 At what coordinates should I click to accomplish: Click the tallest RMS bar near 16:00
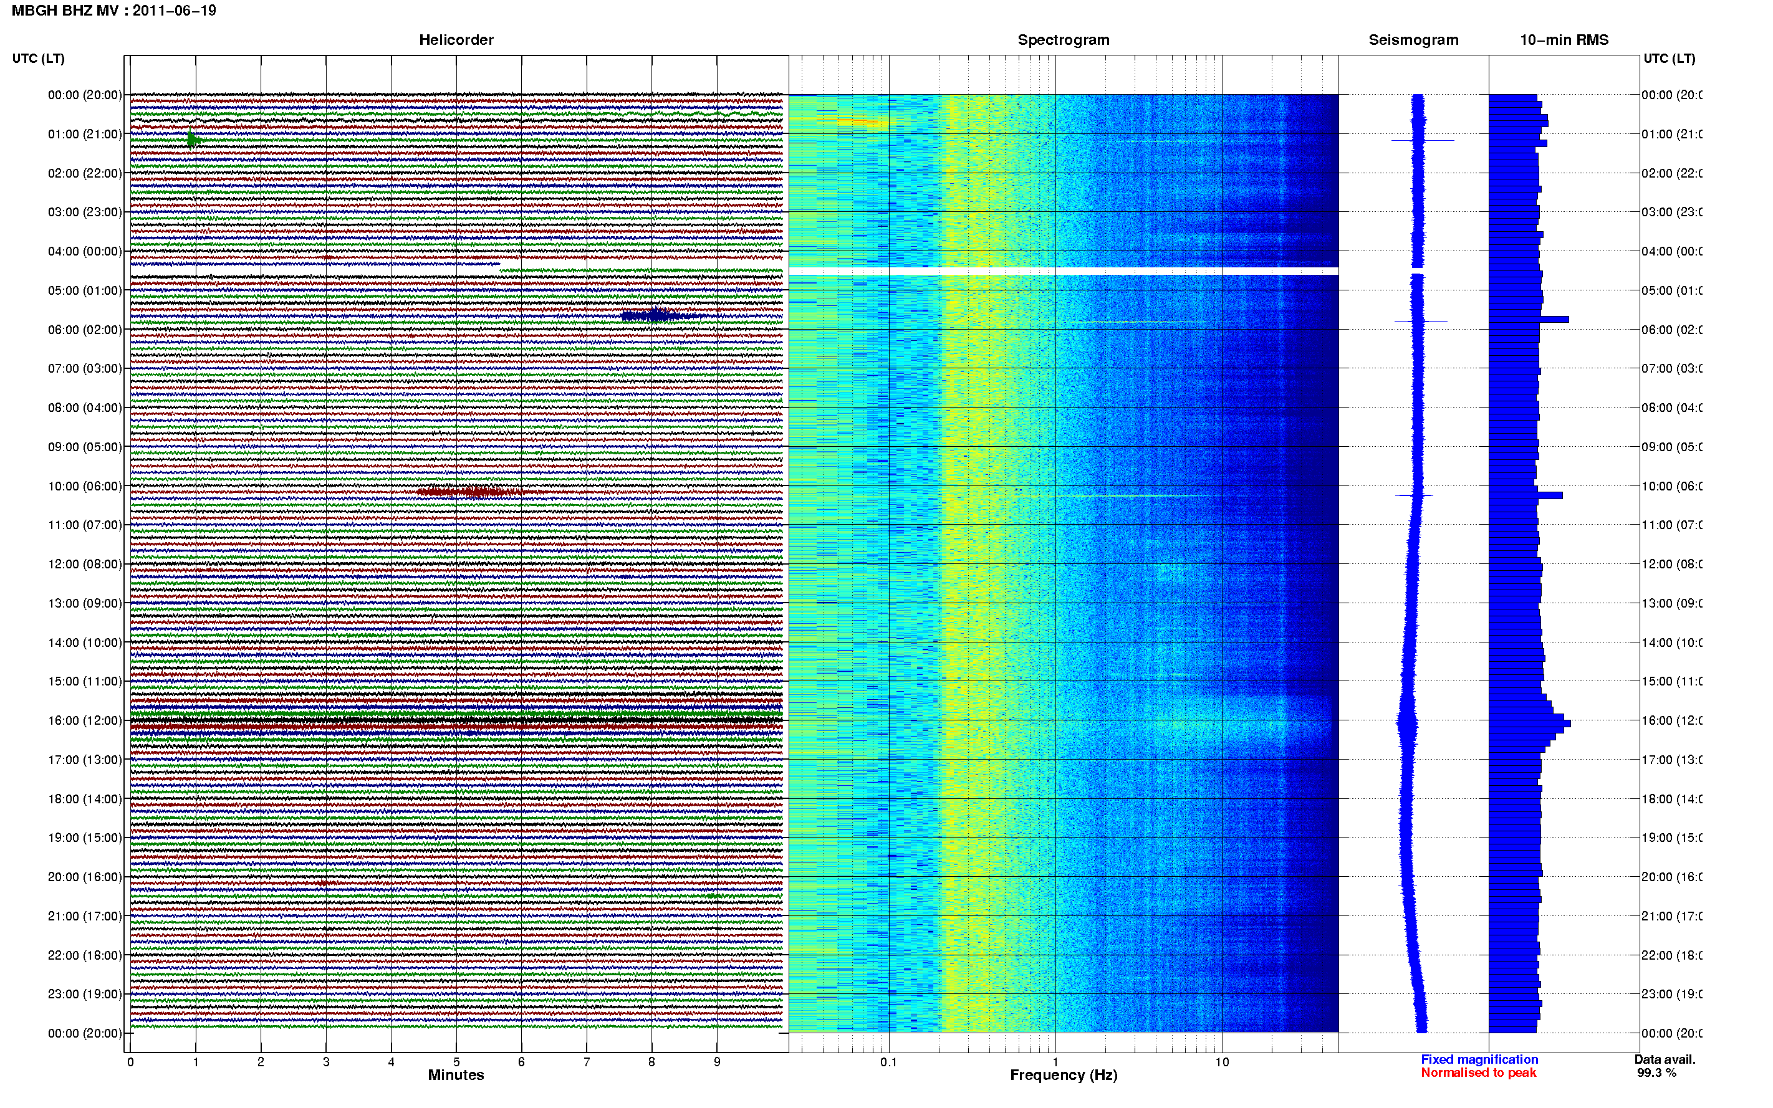pos(1530,724)
